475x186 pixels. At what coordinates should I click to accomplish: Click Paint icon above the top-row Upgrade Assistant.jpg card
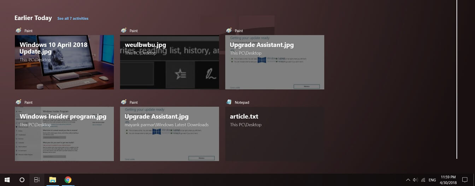229,31
